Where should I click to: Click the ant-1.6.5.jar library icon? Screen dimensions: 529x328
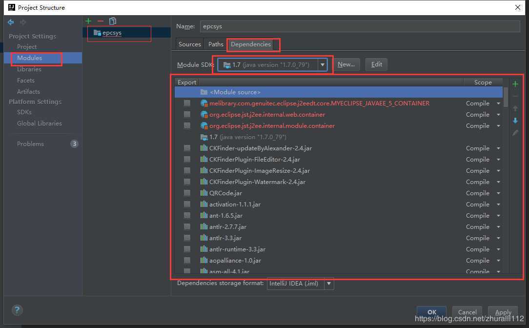pyautogui.click(x=204, y=215)
